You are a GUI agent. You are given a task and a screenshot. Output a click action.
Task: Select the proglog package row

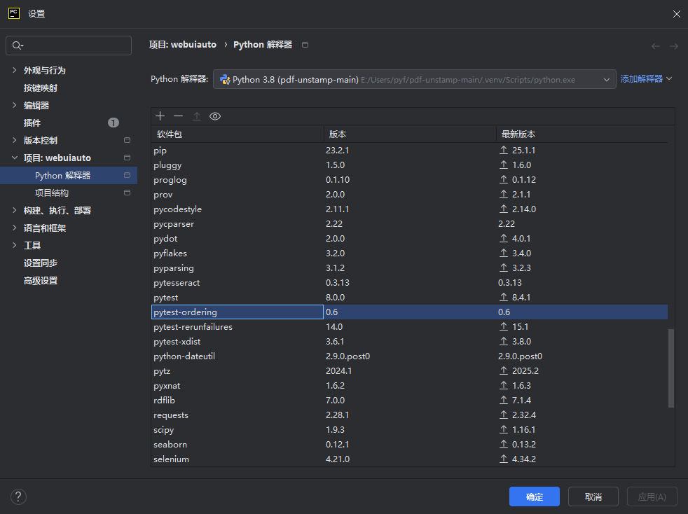[409, 180]
